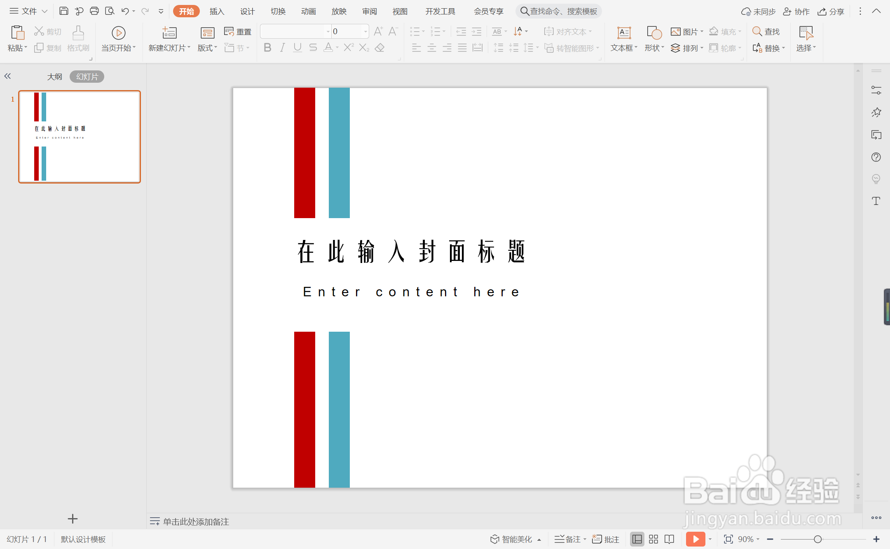This screenshot has height=549, width=890.
Task: Click the Print icon
Action: tap(94, 11)
